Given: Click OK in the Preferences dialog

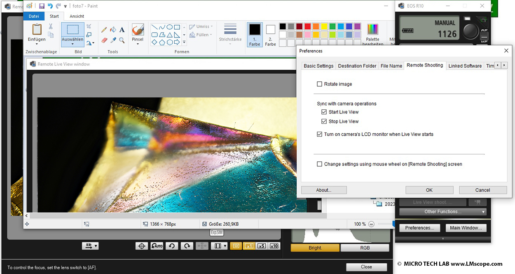Looking at the screenshot, I should pyautogui.click(x=429, y=190).
